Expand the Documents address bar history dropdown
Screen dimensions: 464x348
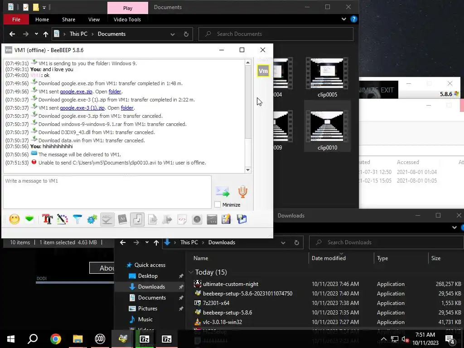(173, 34)
